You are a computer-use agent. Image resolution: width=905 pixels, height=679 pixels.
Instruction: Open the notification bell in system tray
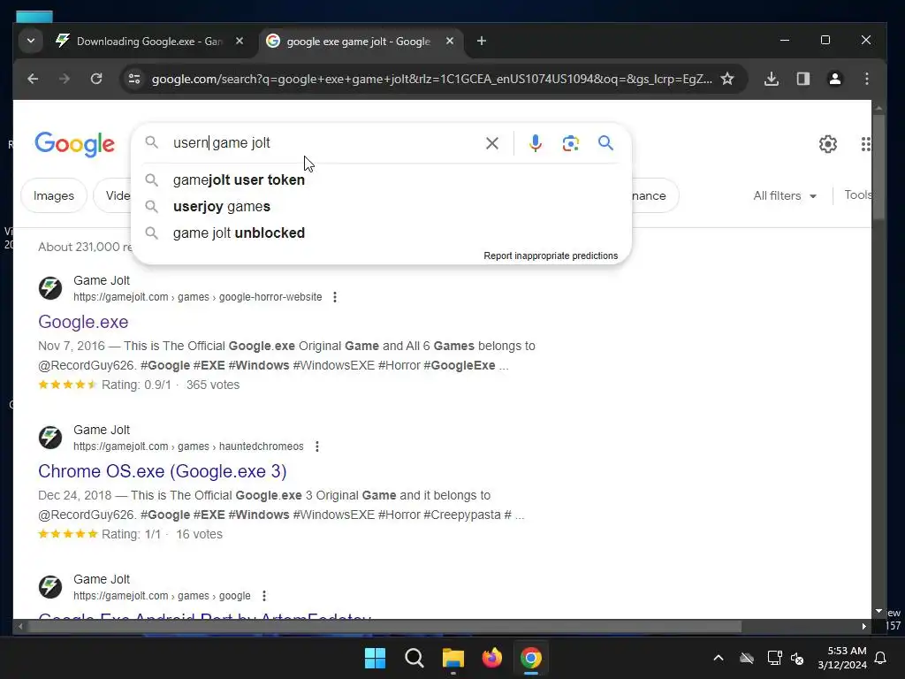click(x=881, y=658)
